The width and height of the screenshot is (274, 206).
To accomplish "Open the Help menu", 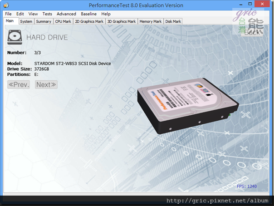I will (x=106, y=14).
